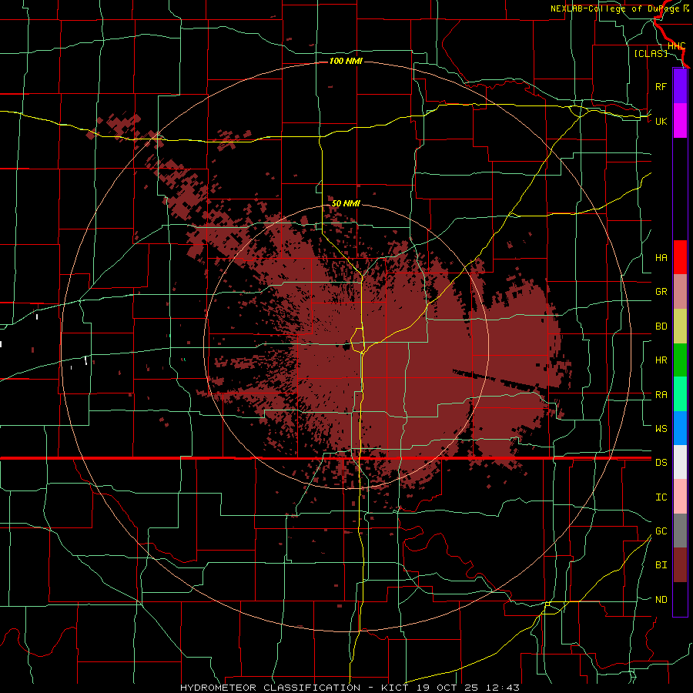This screenshot has height=693, width=693.
Task: Click the HR legend label
Action: click(661, 360)
